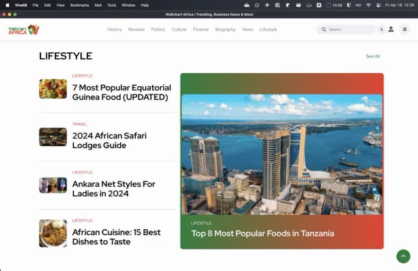Open Top 8 Most Popular Foods in Tanzania
Viewport: 418px width, 271px height.
coord(263,233)
